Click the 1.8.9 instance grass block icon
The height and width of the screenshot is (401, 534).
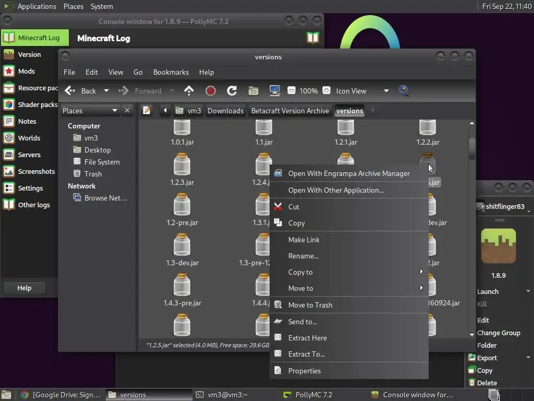pos(499,246)
